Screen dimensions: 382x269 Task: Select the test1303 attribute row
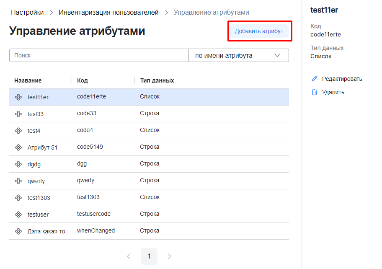(x=149, y=197)
